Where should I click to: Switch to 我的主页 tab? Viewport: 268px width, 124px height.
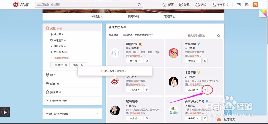pos(97,17)
